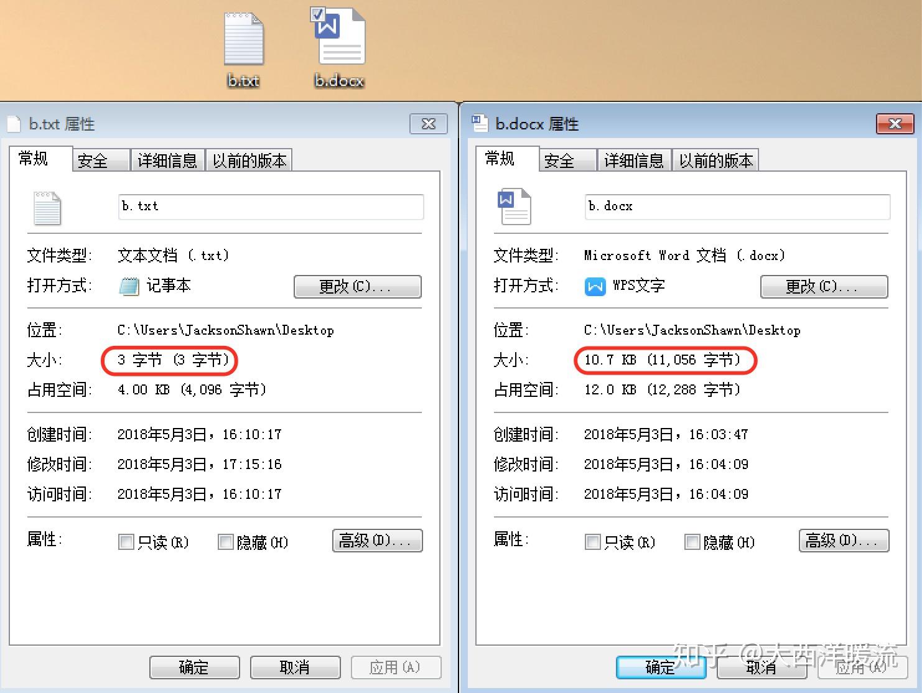Open 详细信息 tab in b.docx properties

[x=634, y=160]
